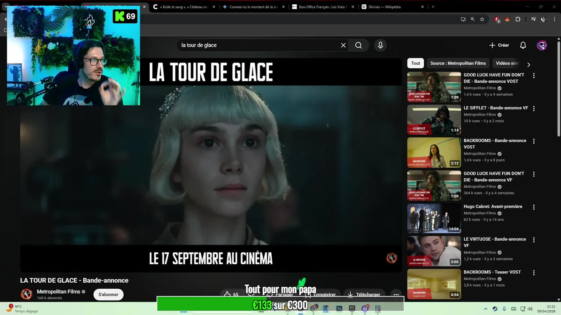Open the browser extensions puzzle icon
Viewport: 561px width, 315px height.
click(x=518, y=19)
